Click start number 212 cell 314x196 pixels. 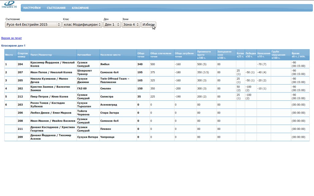pos(21,96)
